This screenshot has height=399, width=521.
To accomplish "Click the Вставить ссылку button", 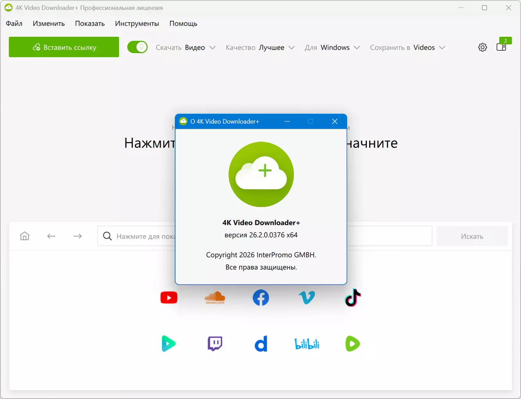I will (x=64, y=47).
